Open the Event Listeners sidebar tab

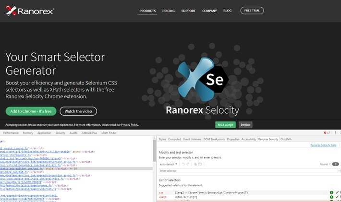point(192,139)
